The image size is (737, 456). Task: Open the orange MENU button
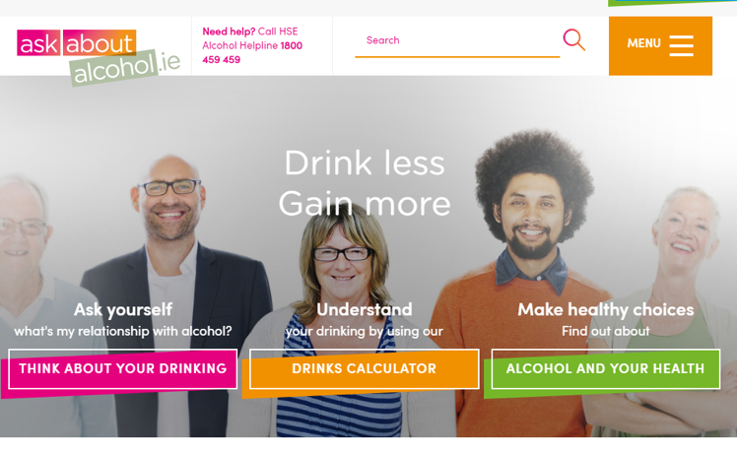[x=660, y=45]
